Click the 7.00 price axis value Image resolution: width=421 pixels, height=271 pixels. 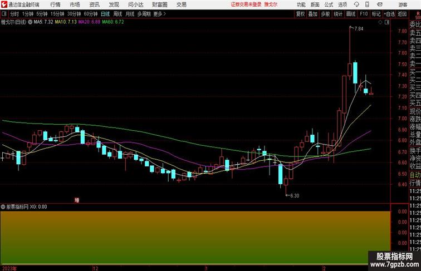403,119
